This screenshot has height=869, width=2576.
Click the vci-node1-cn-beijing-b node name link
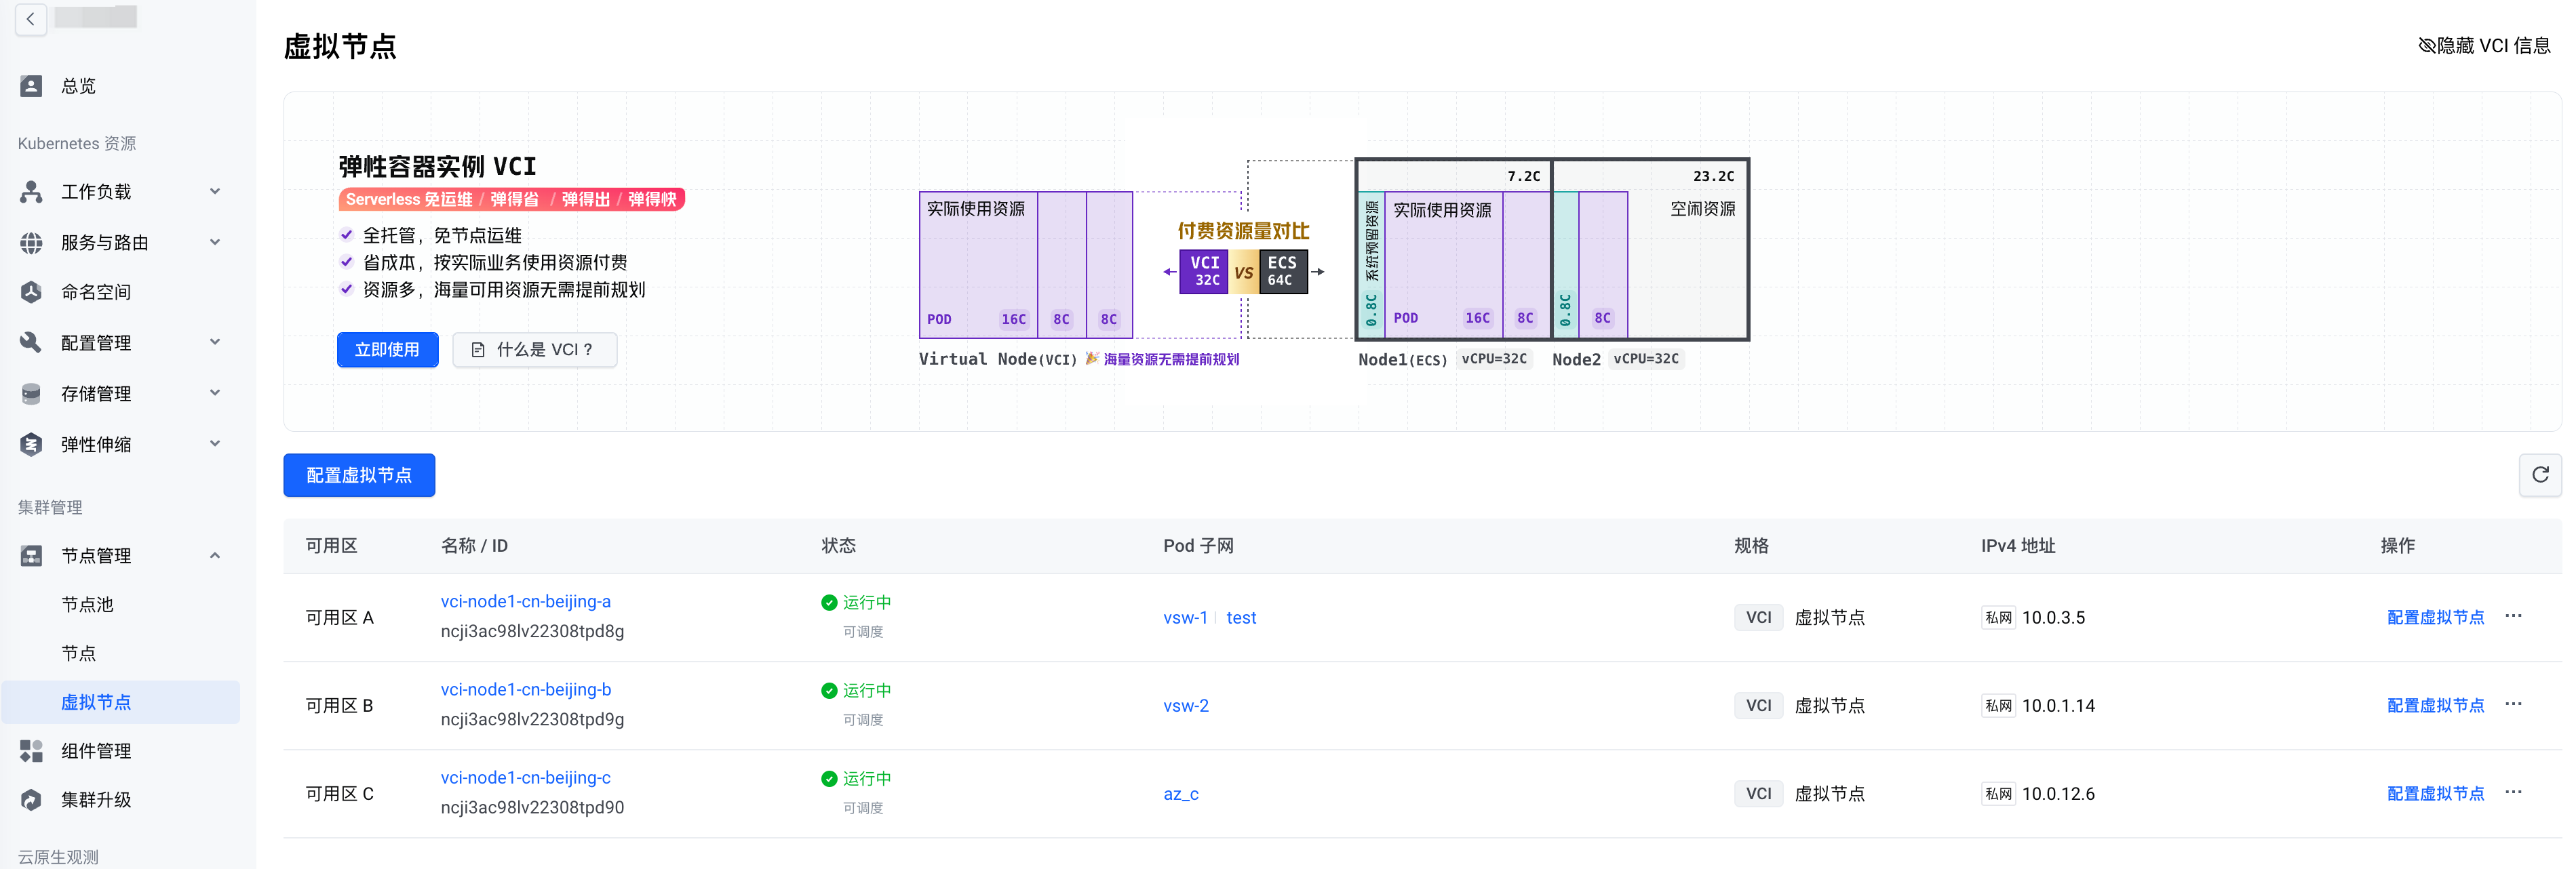click(525, 689)
